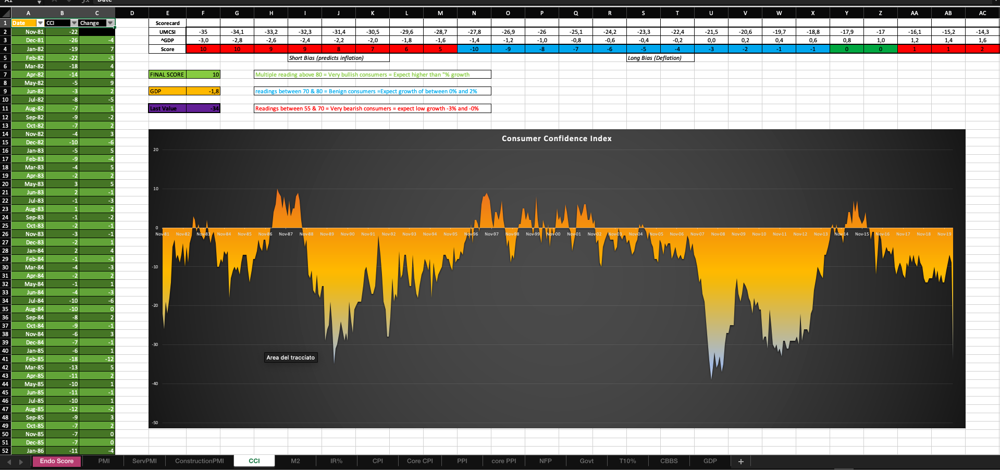Switch to the Endo Score sheet tab
The image size is (1000, 470).
coord(57,461)
